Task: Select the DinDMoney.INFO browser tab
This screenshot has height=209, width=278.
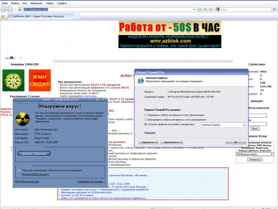Action: [40, 17]
